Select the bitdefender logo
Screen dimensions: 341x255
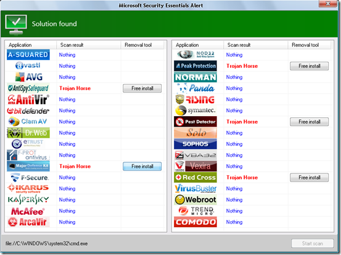[x=28, y=111]
